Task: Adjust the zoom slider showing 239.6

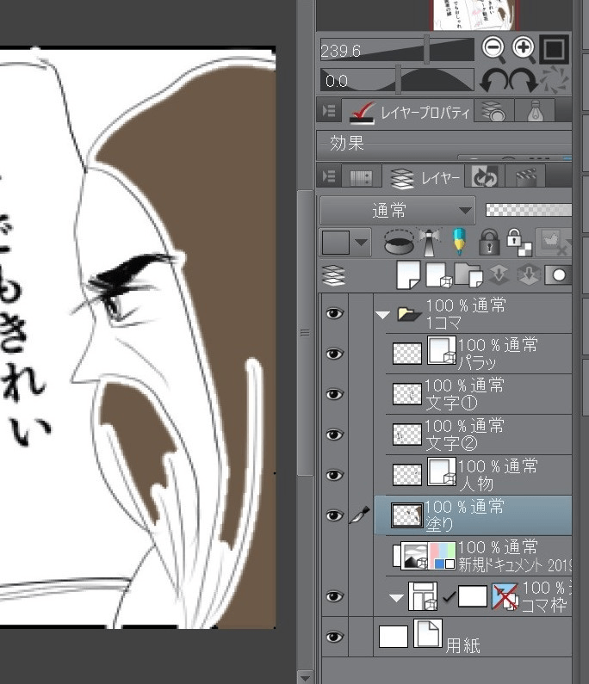Action: [x=397, y=50]
